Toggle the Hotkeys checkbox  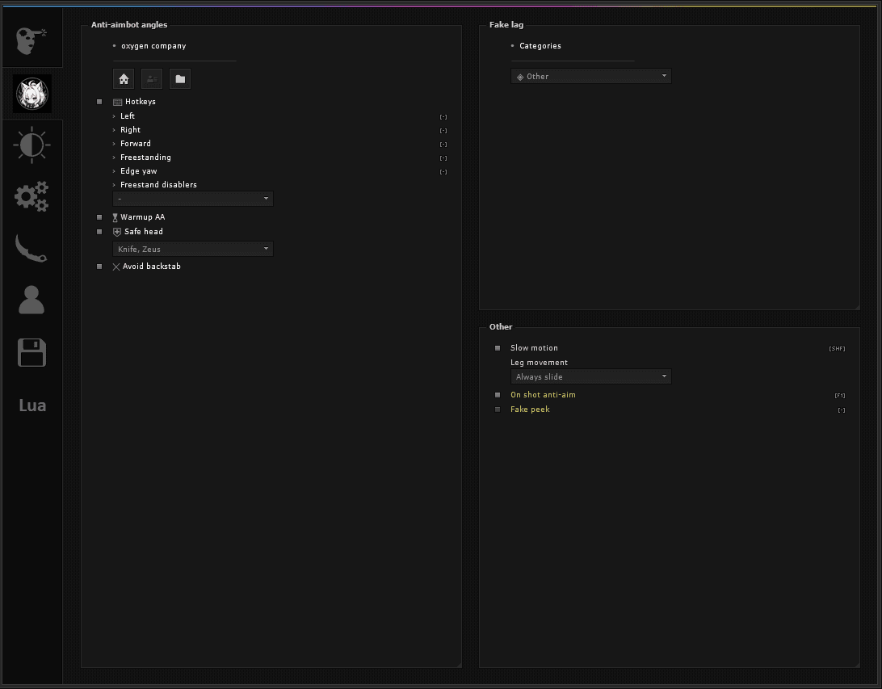point(99,102)
